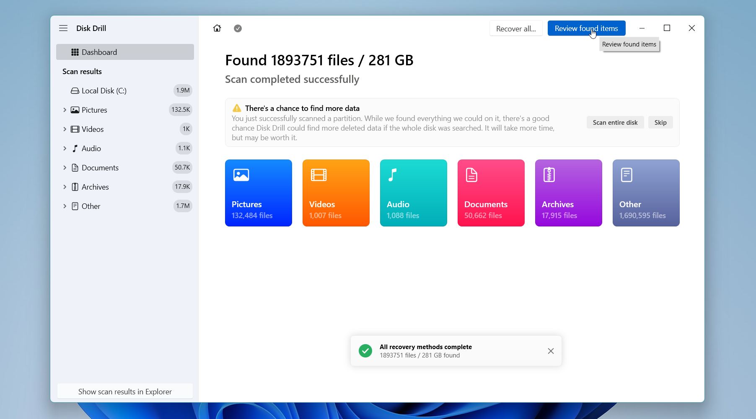Image resolution: width=756 pixels, height=419 pixels.
Task: Click Show scan results in Explorer
Action: (x=125, y=391)
